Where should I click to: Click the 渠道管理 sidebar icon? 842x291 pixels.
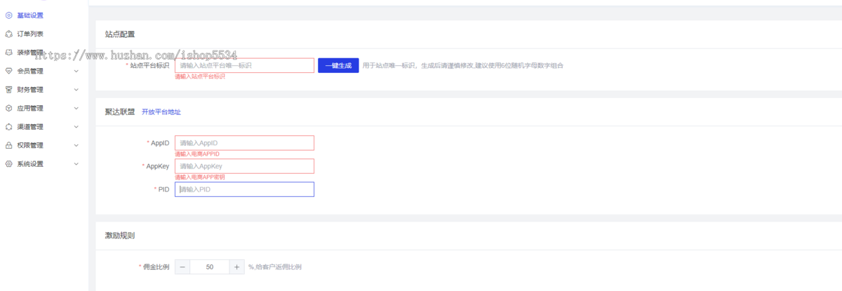[8, 127]
